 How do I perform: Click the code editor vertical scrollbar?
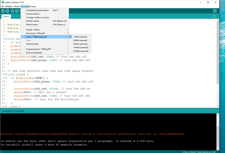[x=218, y=52]
